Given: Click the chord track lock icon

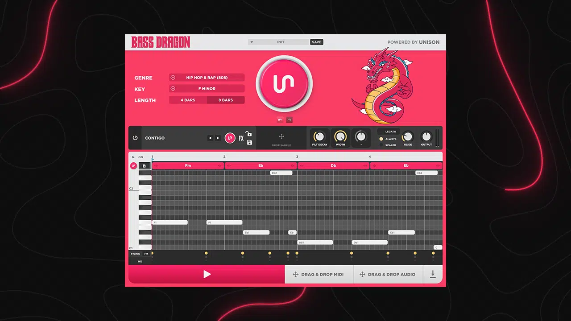Looking at the screenshot, I should (145, 165).
